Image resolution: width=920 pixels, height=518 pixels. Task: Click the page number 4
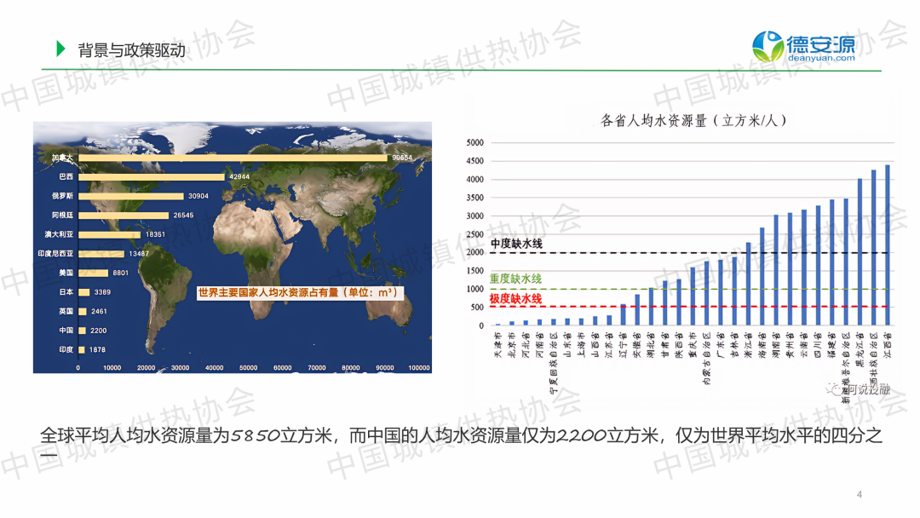[x=860, y=494]
